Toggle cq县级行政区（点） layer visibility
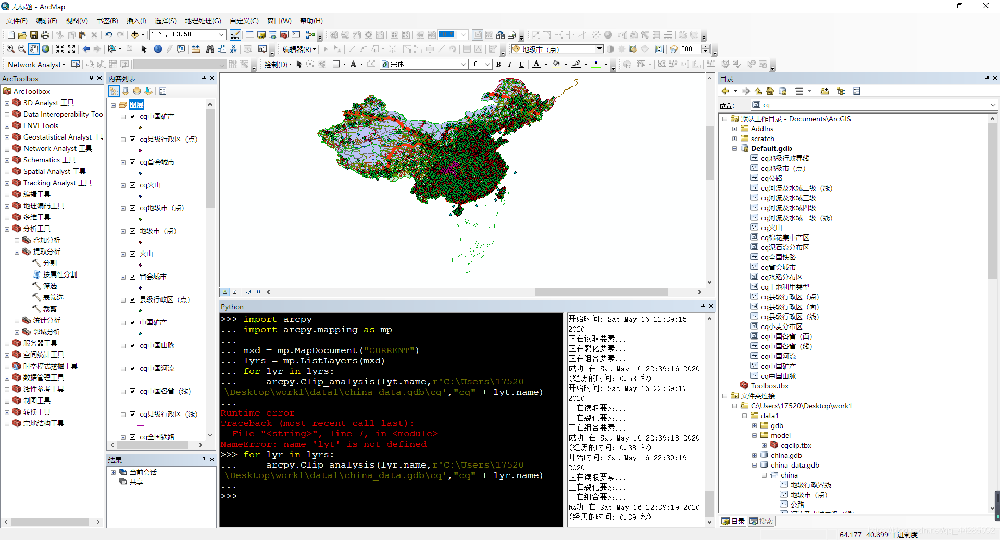Viewport: 1000px width, 540px height. pyautogui.click(x=133, y=140)
